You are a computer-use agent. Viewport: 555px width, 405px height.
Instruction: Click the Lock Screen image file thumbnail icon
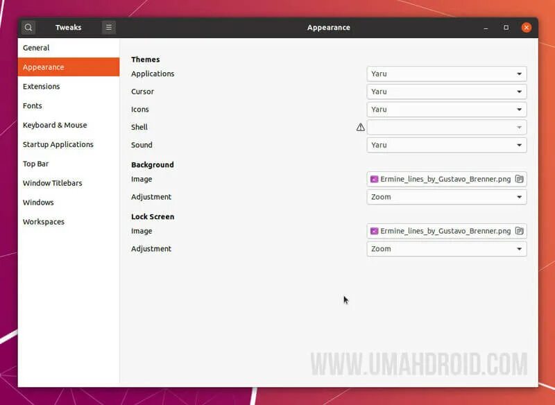[x=374, y=232]
